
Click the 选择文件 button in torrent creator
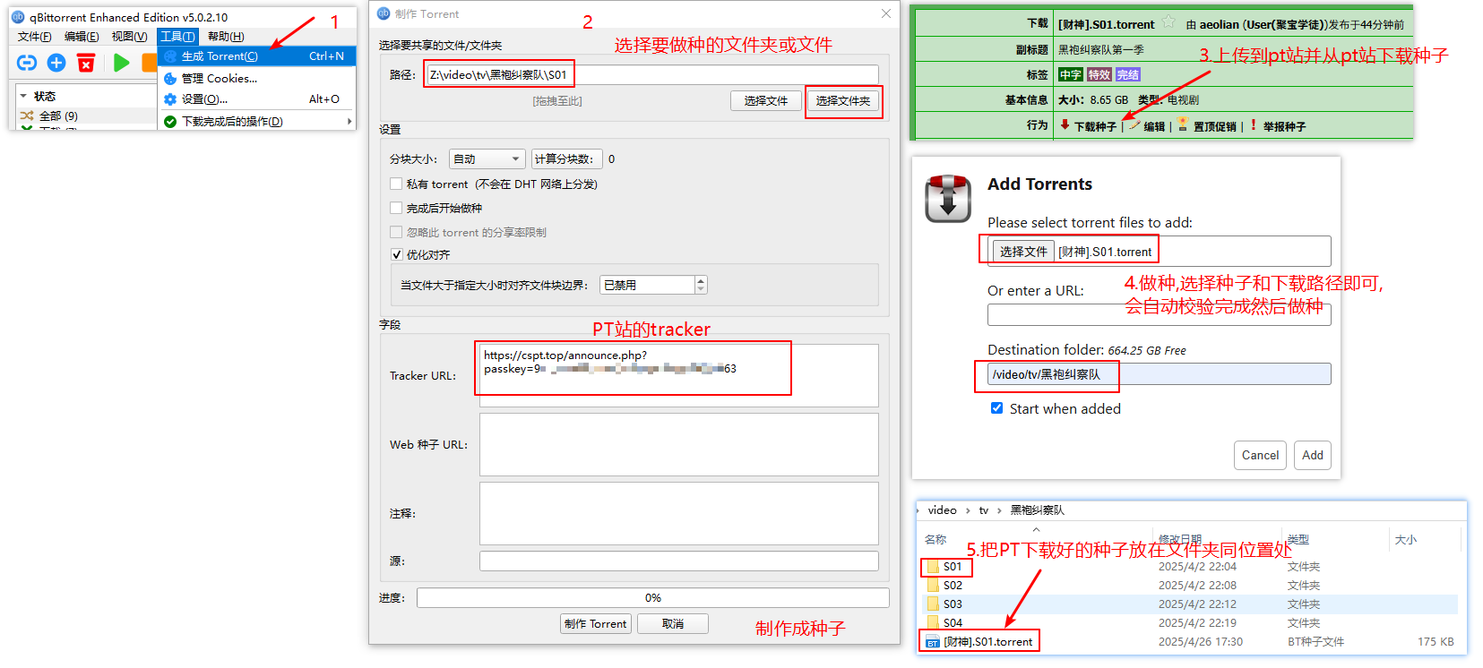pos(766,100)
